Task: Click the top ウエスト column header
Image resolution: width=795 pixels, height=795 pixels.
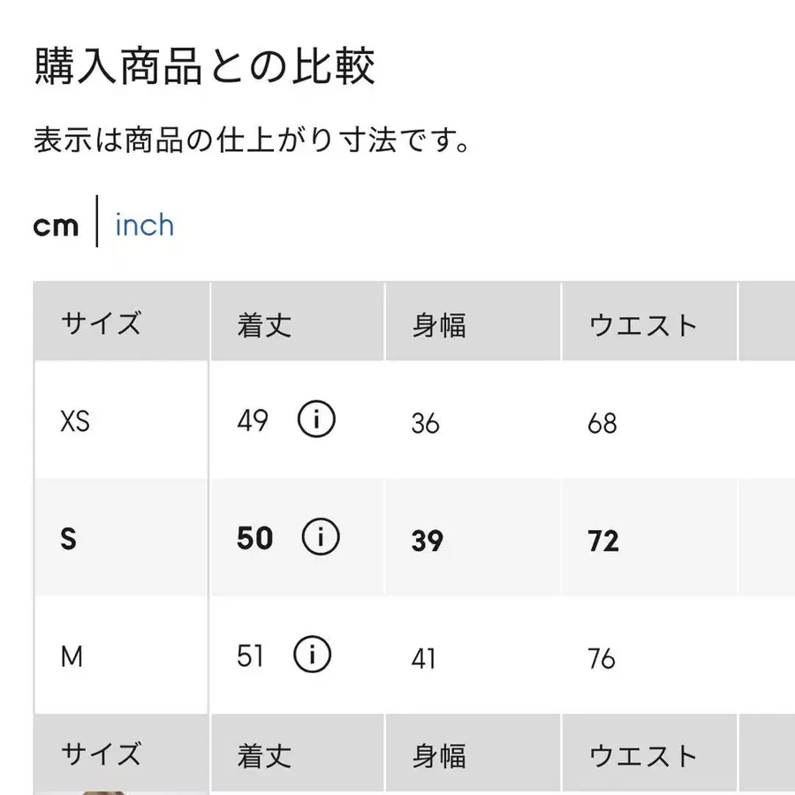Action: pos(643,324)
